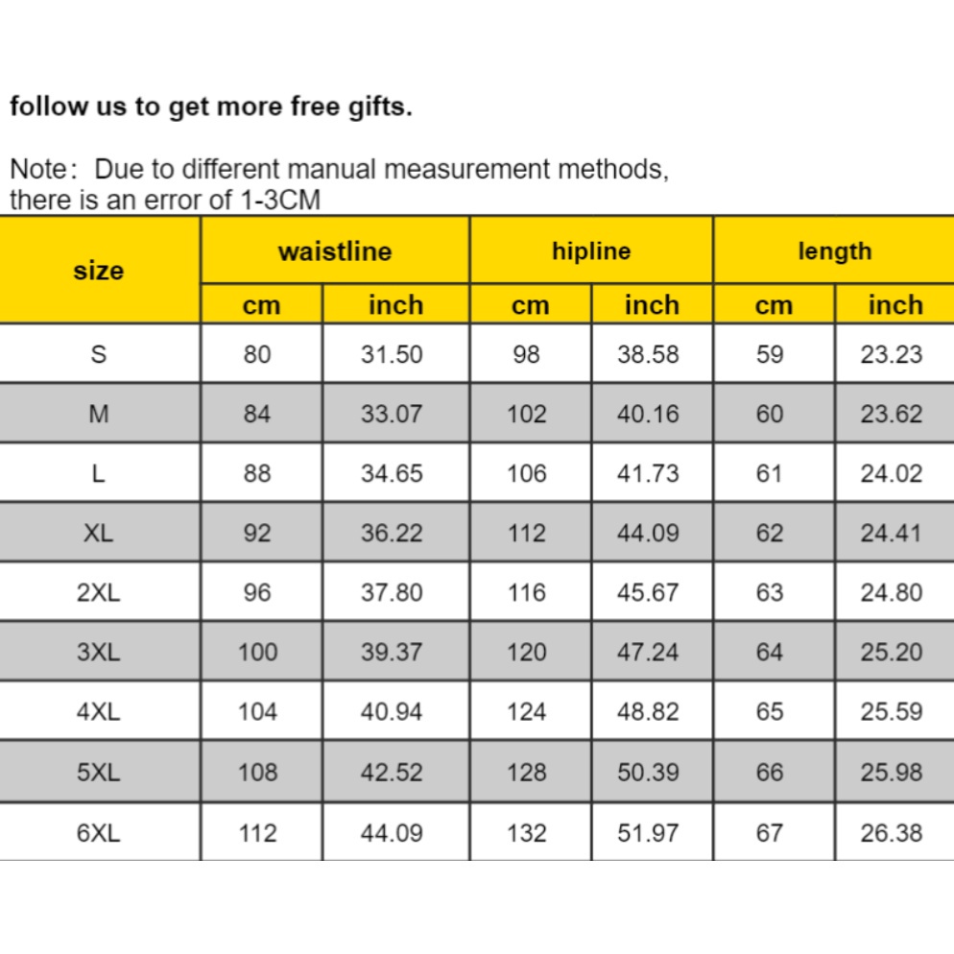
Task: Select the M size row label
Action: [x=99, y=414]
